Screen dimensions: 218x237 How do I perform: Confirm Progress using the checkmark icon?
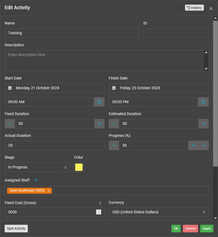point(204,145)
